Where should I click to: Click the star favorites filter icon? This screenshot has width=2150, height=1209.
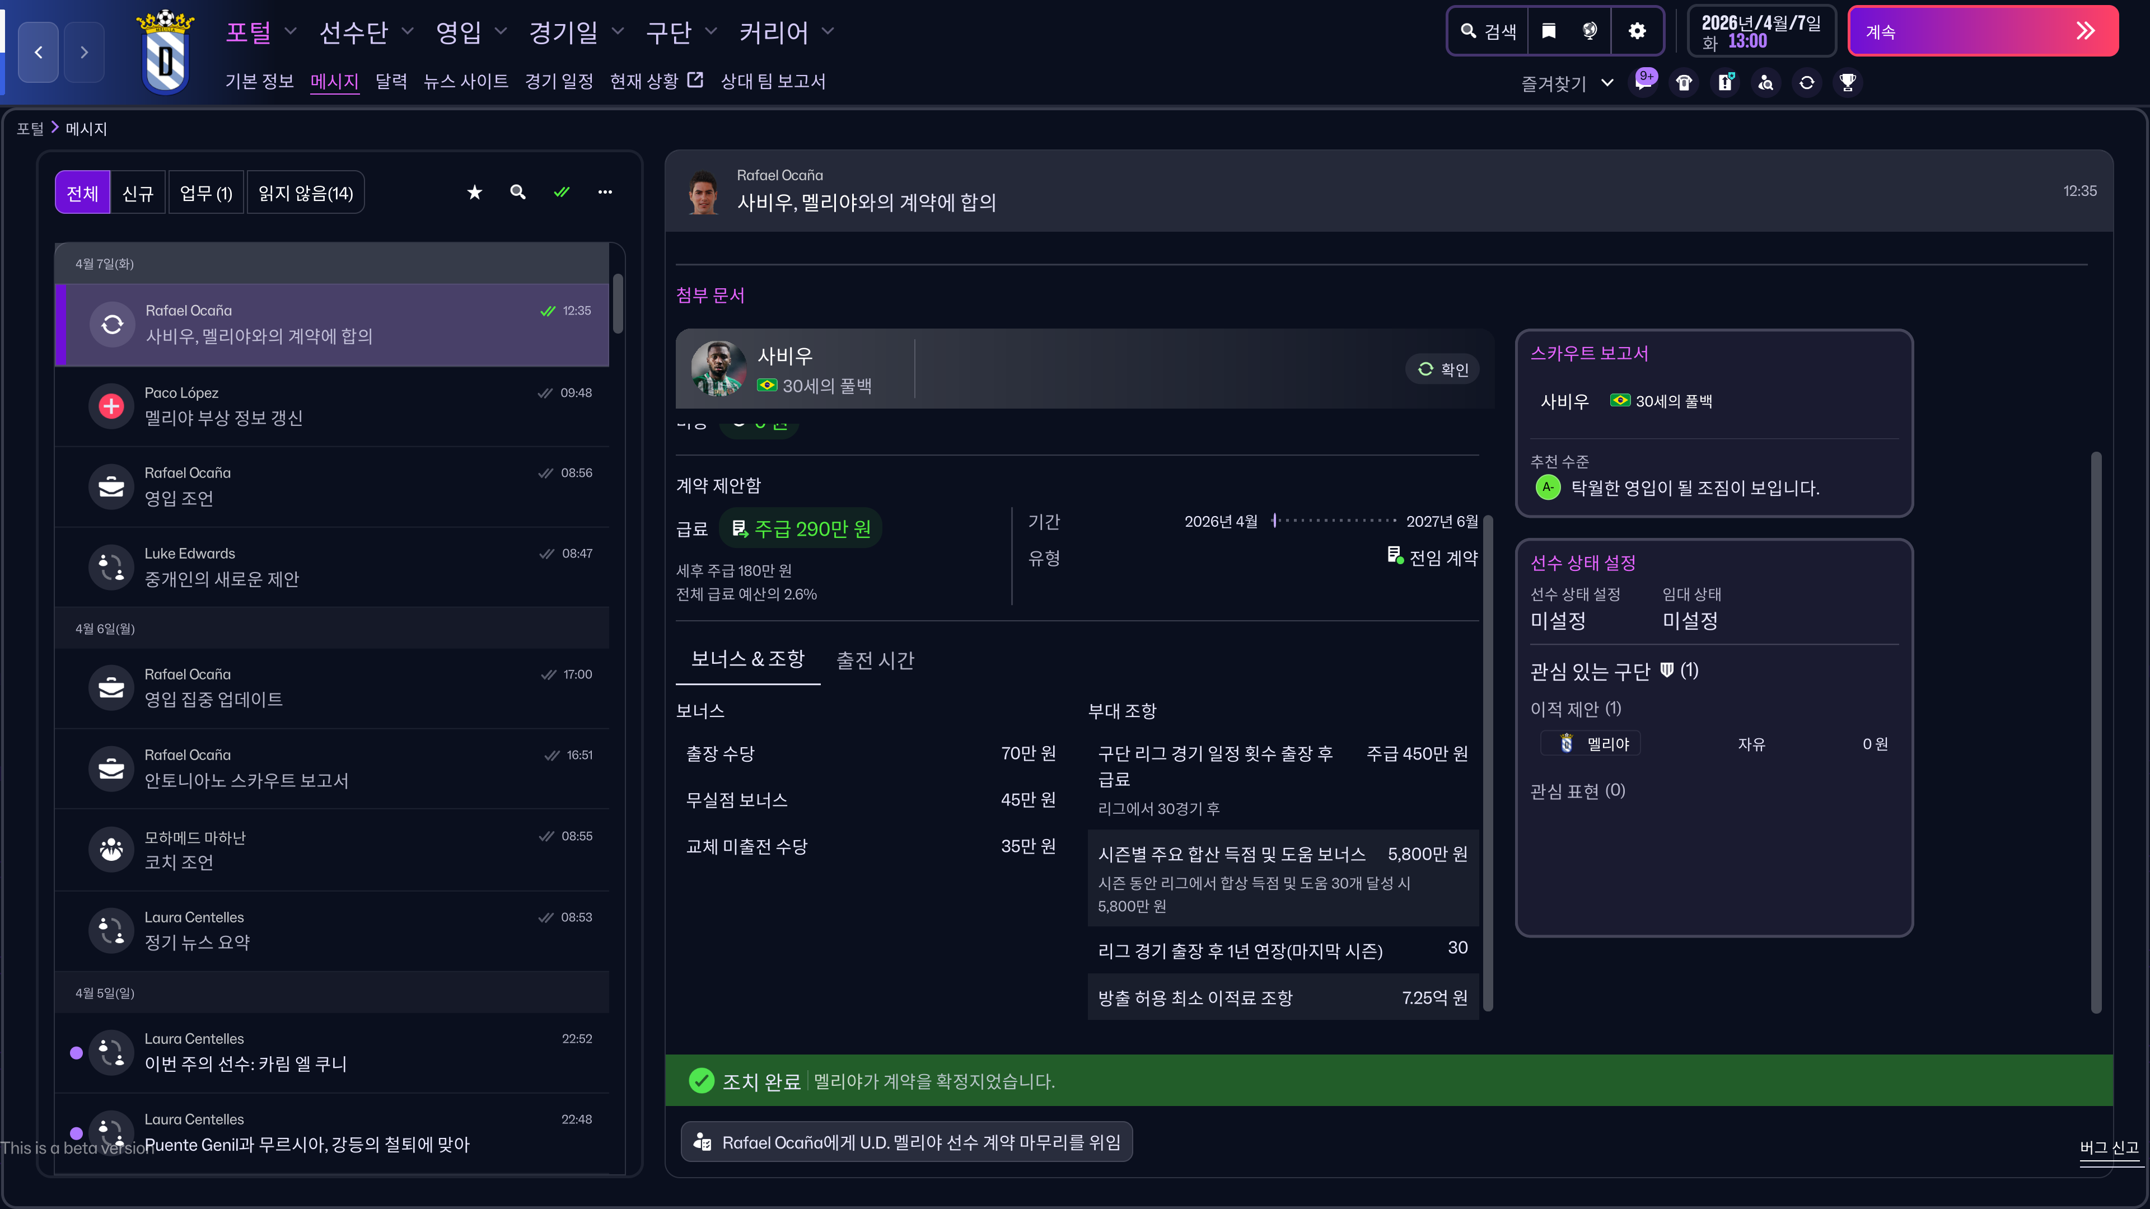pos(474,193)
